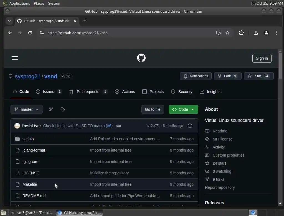
Task: Open 'Add rmmod guide for PipeWire-enable' commit message
Action: coord(125,196)
